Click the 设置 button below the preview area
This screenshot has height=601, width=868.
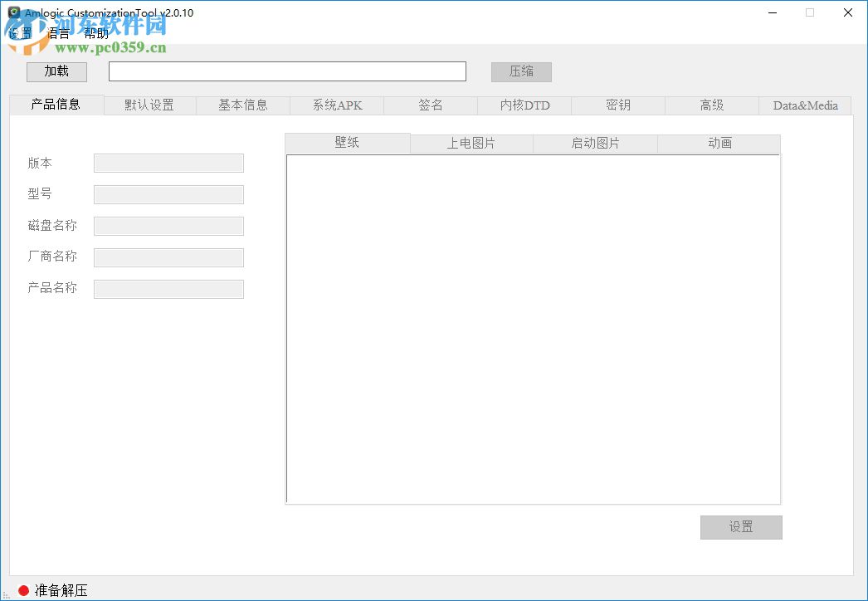coord(741,527)
